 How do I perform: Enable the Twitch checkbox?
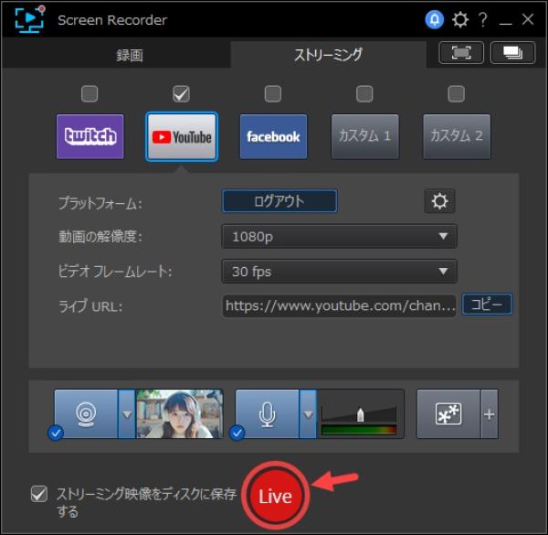coord(90,94)
